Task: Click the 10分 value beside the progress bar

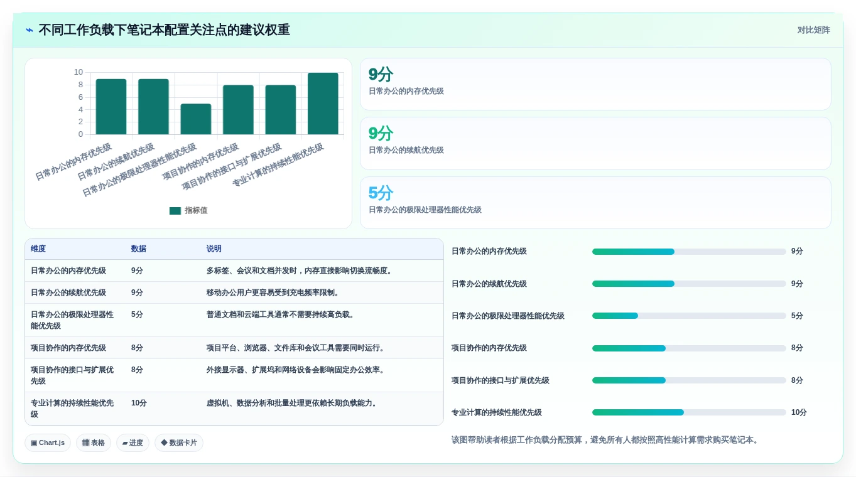Action: coord(799,413)
